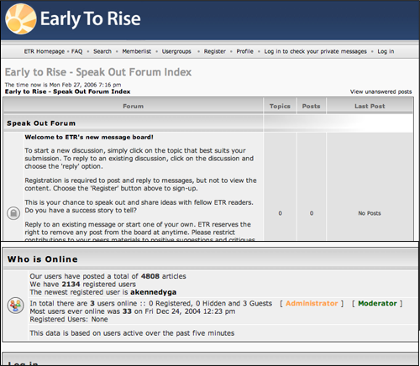Open the large Speak Out Forum Index heading
The width and height of the screenshot is (420, 366).
click(98, 72)
